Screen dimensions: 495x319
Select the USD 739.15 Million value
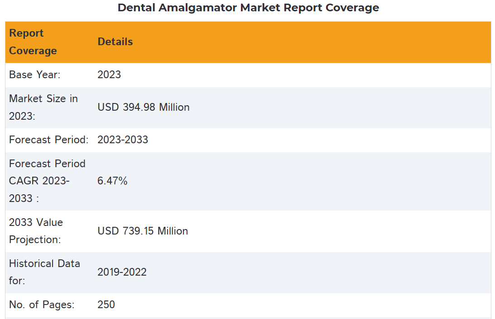pos(143,231)
